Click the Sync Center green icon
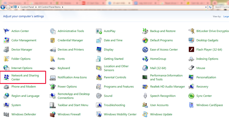This screenshot has width=229, height=124. [191, 96]
